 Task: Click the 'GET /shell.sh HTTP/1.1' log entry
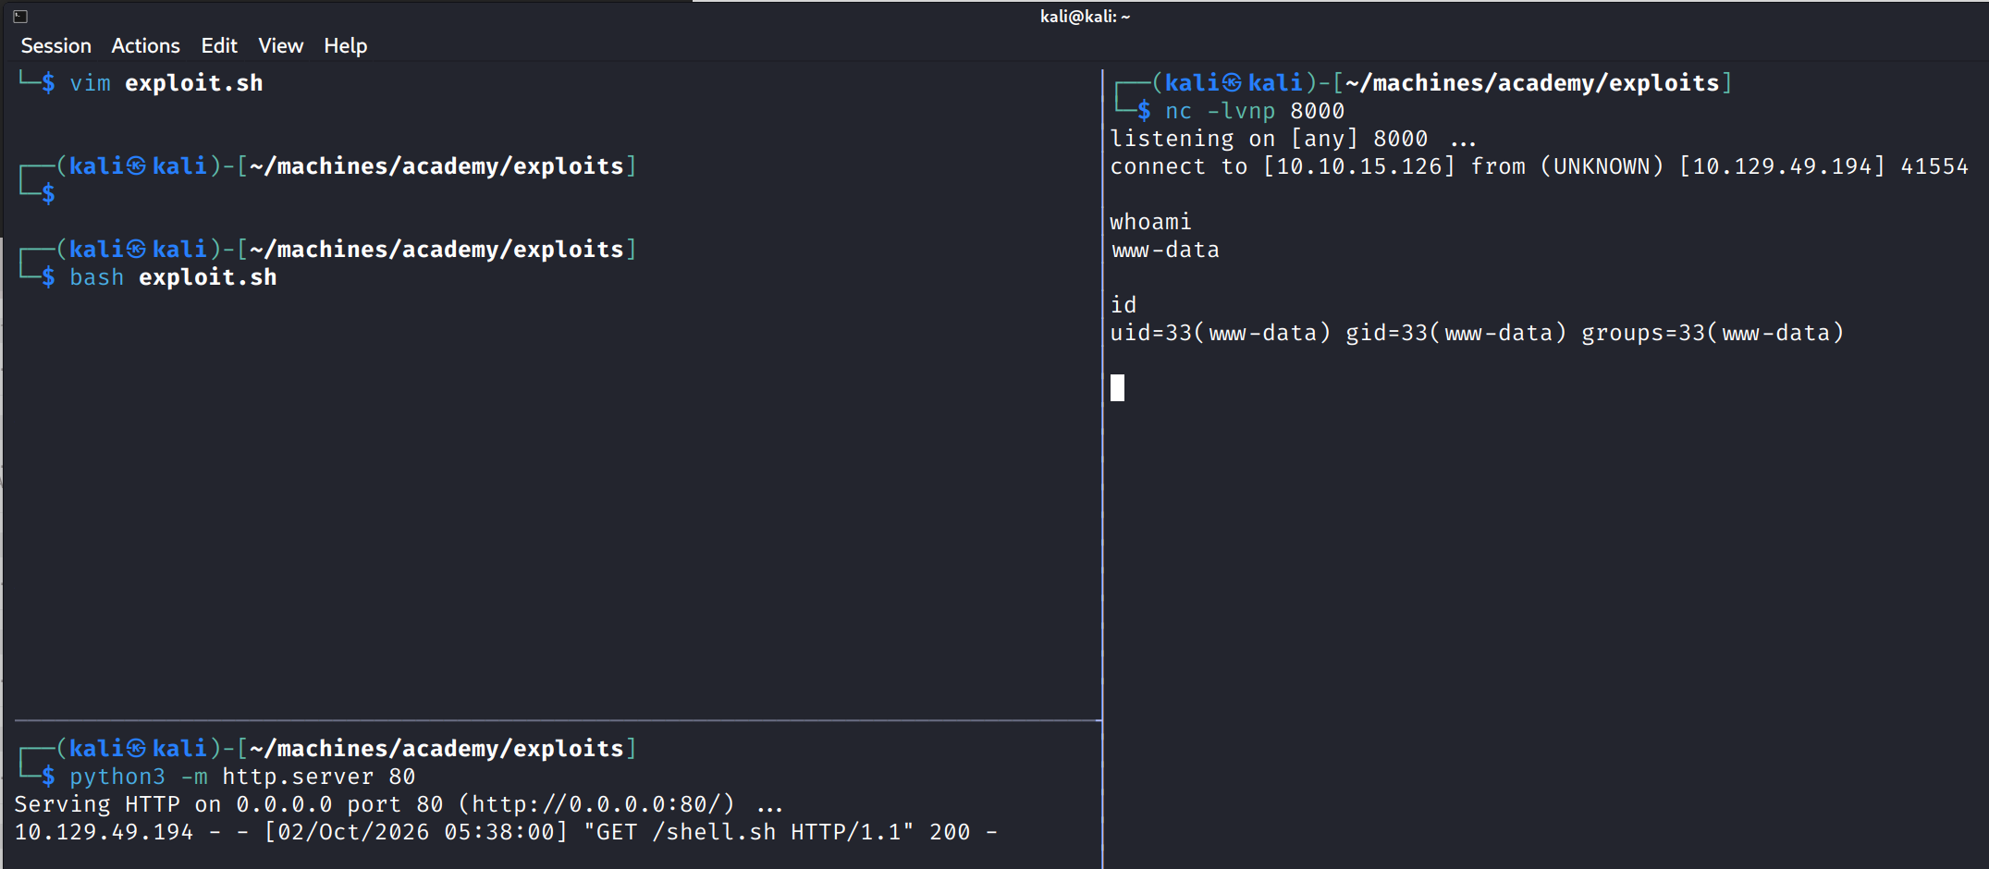pyautogui.click(x=506, y=832)
